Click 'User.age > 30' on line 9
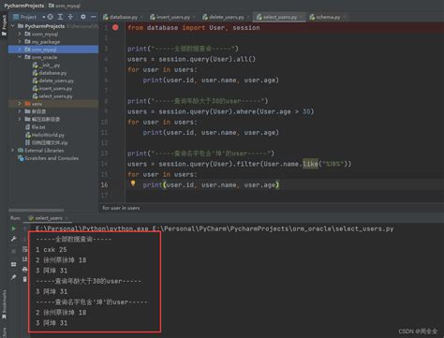Image resolution: width=444 pixels, height=338 pixels. 287,111
